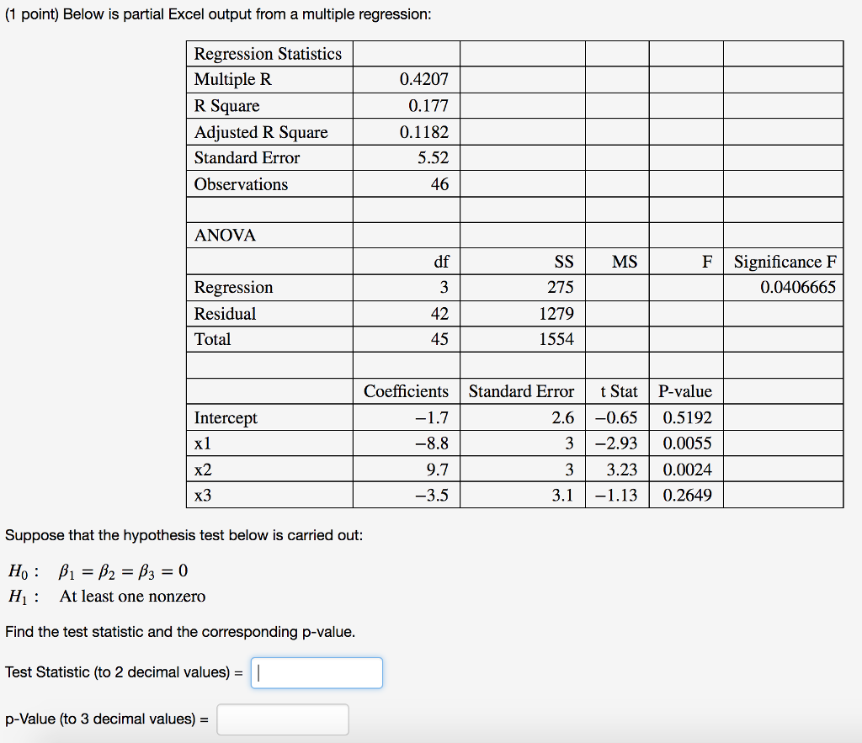Click the Regression Statistics header cell
Image resolution: width=862 pixels, height=743 pixels.
coord(268,53)
